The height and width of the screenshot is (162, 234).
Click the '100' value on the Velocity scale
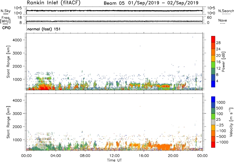220,114
